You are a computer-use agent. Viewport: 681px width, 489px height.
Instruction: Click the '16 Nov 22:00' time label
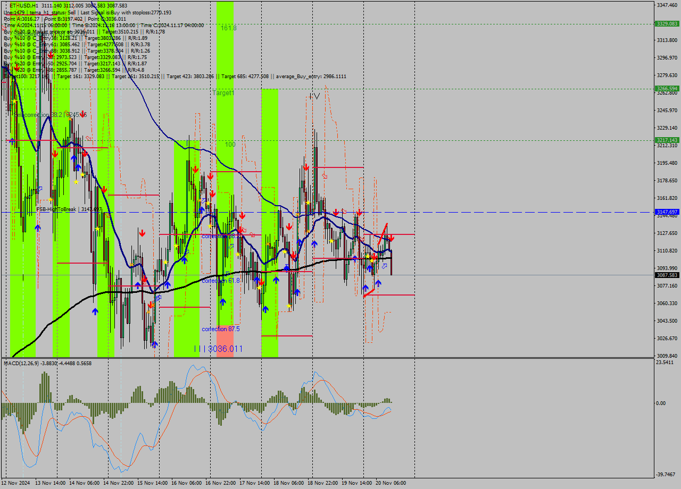[221, 483]
